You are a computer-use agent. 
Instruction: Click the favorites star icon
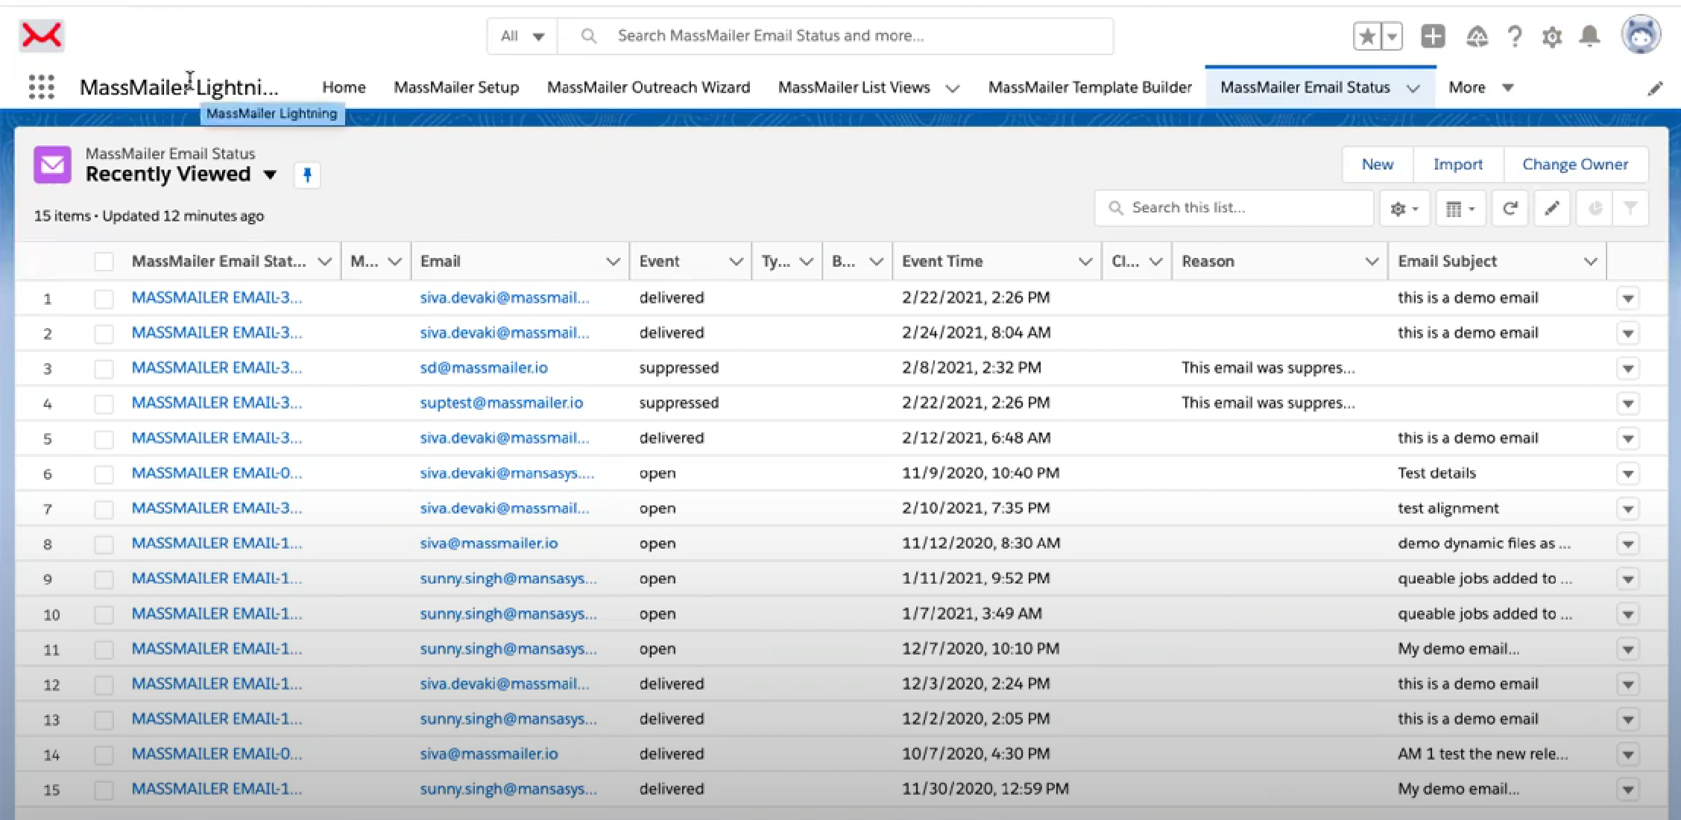(x=1367, y=36)
